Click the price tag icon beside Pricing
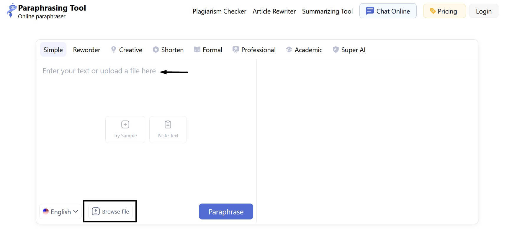 (433, 11)
